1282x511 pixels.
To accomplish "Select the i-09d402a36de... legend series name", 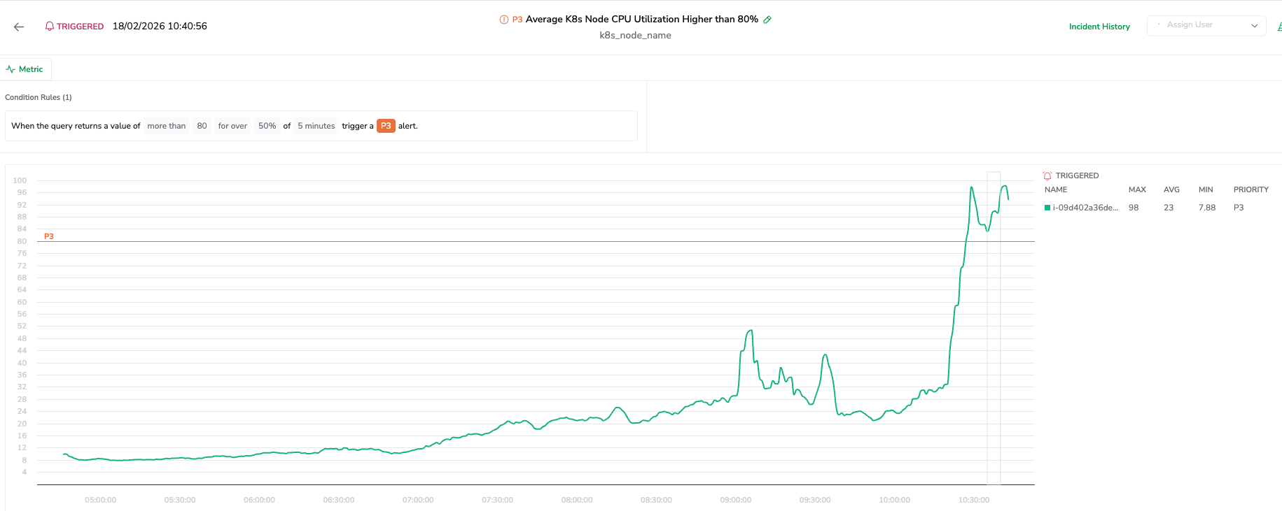I will point(1085,208).
